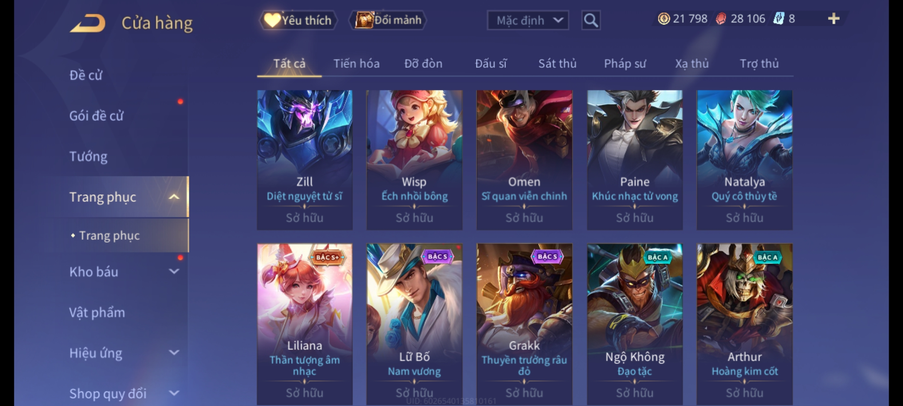
Task: Click the red ruby currency icon
Action: pyautogui.click(x=721, y=19)
